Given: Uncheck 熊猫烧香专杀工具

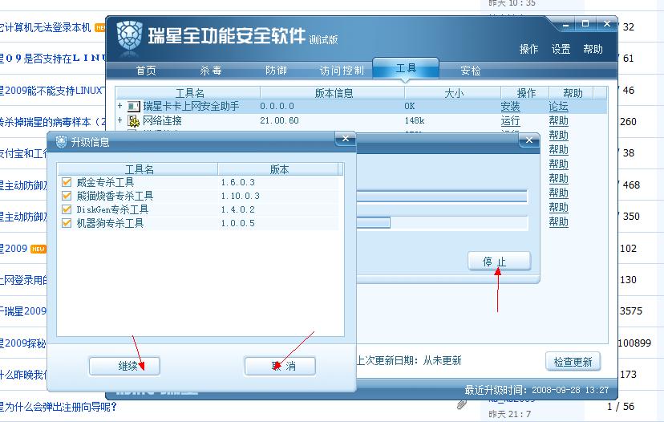Looking at the screenshot, I should pyautogui.click(x=67, y=196).
